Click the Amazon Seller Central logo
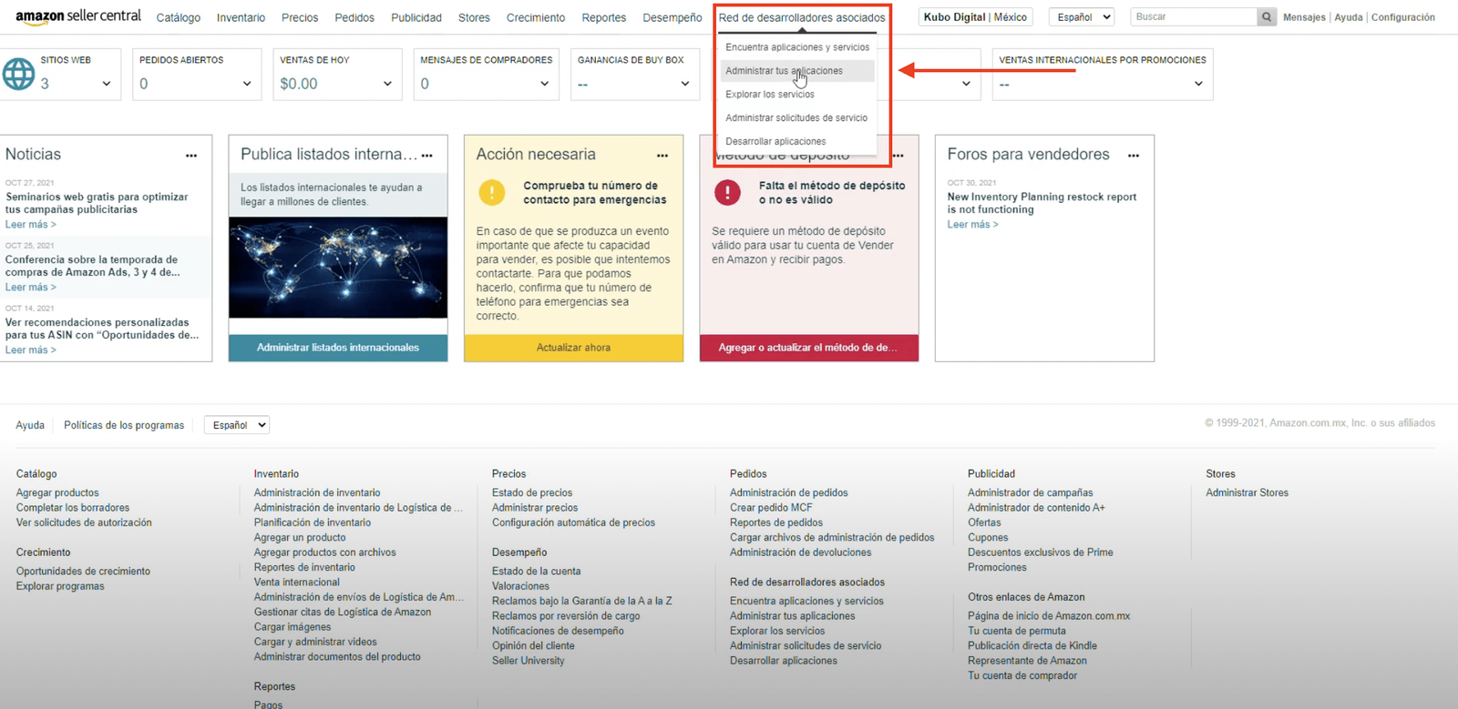The width and height of the screenshot is (1458, 709). (x=78, y=16)
